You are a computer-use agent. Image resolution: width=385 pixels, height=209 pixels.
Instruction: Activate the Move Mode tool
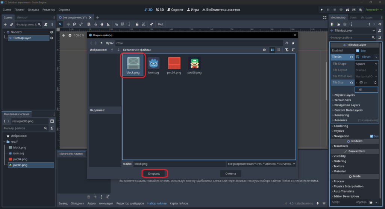(x=68, y=24)
